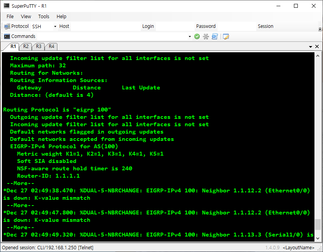Click the gray asterisk mask icon
323x252 pixels.
pos(206,36)
